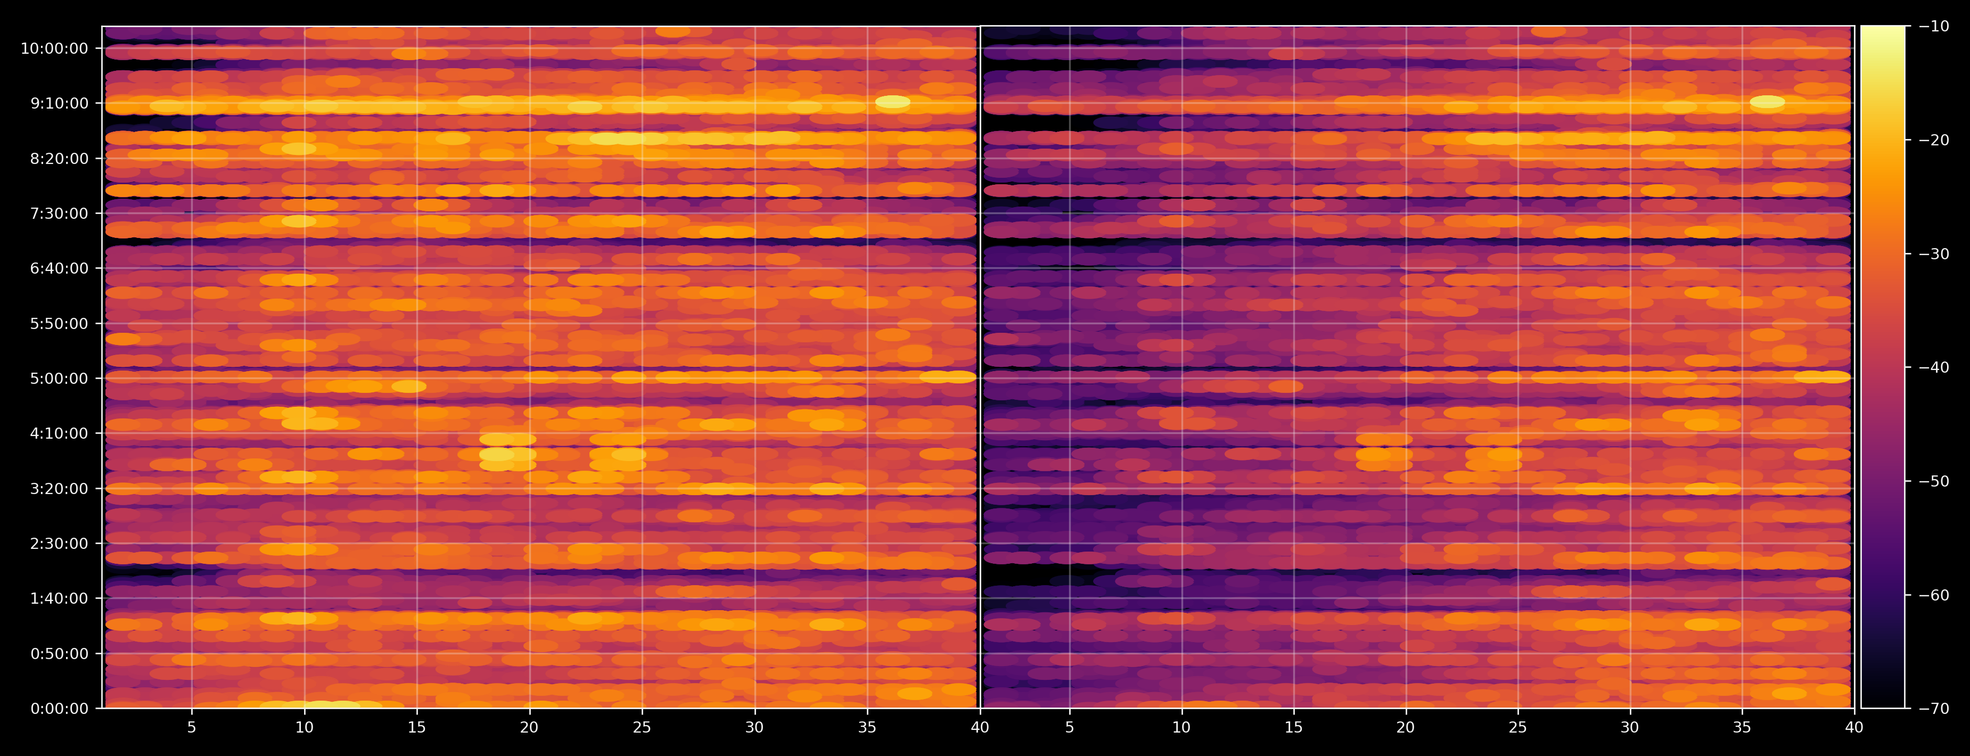This screenshot has height=756, width=1970.
Task: Select x-axis label 30 under right heatmap
Action: 1630,728
